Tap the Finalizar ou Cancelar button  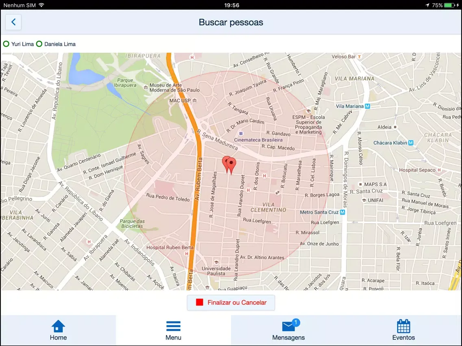(231, 303)
